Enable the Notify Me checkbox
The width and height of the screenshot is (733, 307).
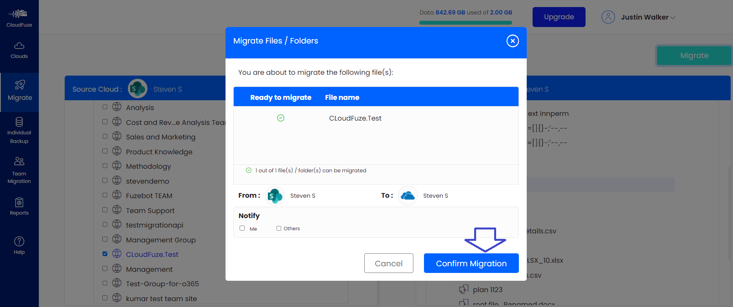pos(242,228)
